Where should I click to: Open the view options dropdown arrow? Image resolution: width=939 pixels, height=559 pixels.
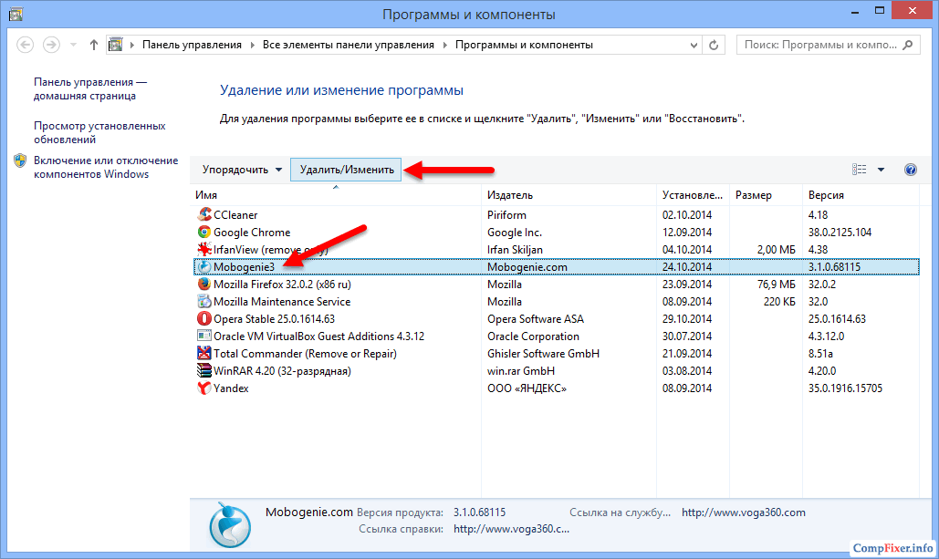[x=881, y=170]
